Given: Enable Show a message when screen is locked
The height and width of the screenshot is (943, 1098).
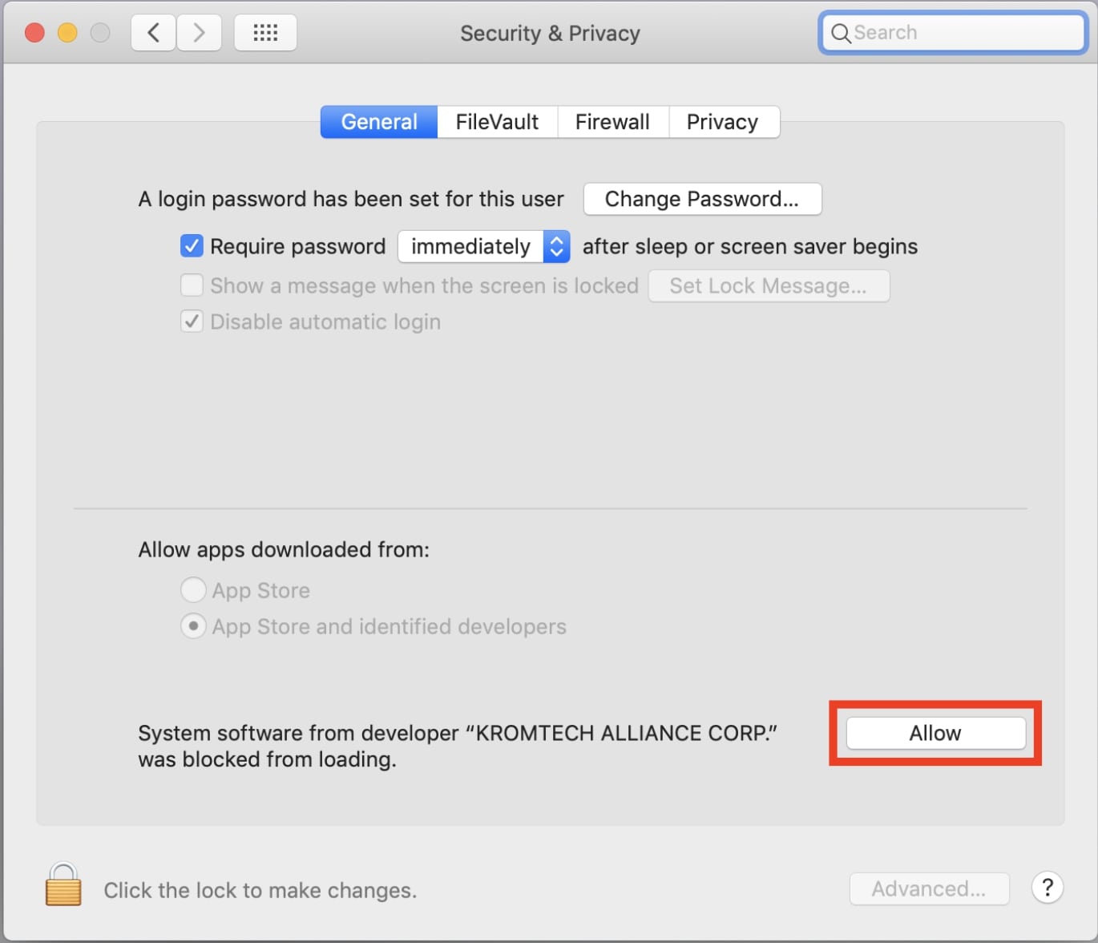Looking at the screenshot, I should pos(192,285).
